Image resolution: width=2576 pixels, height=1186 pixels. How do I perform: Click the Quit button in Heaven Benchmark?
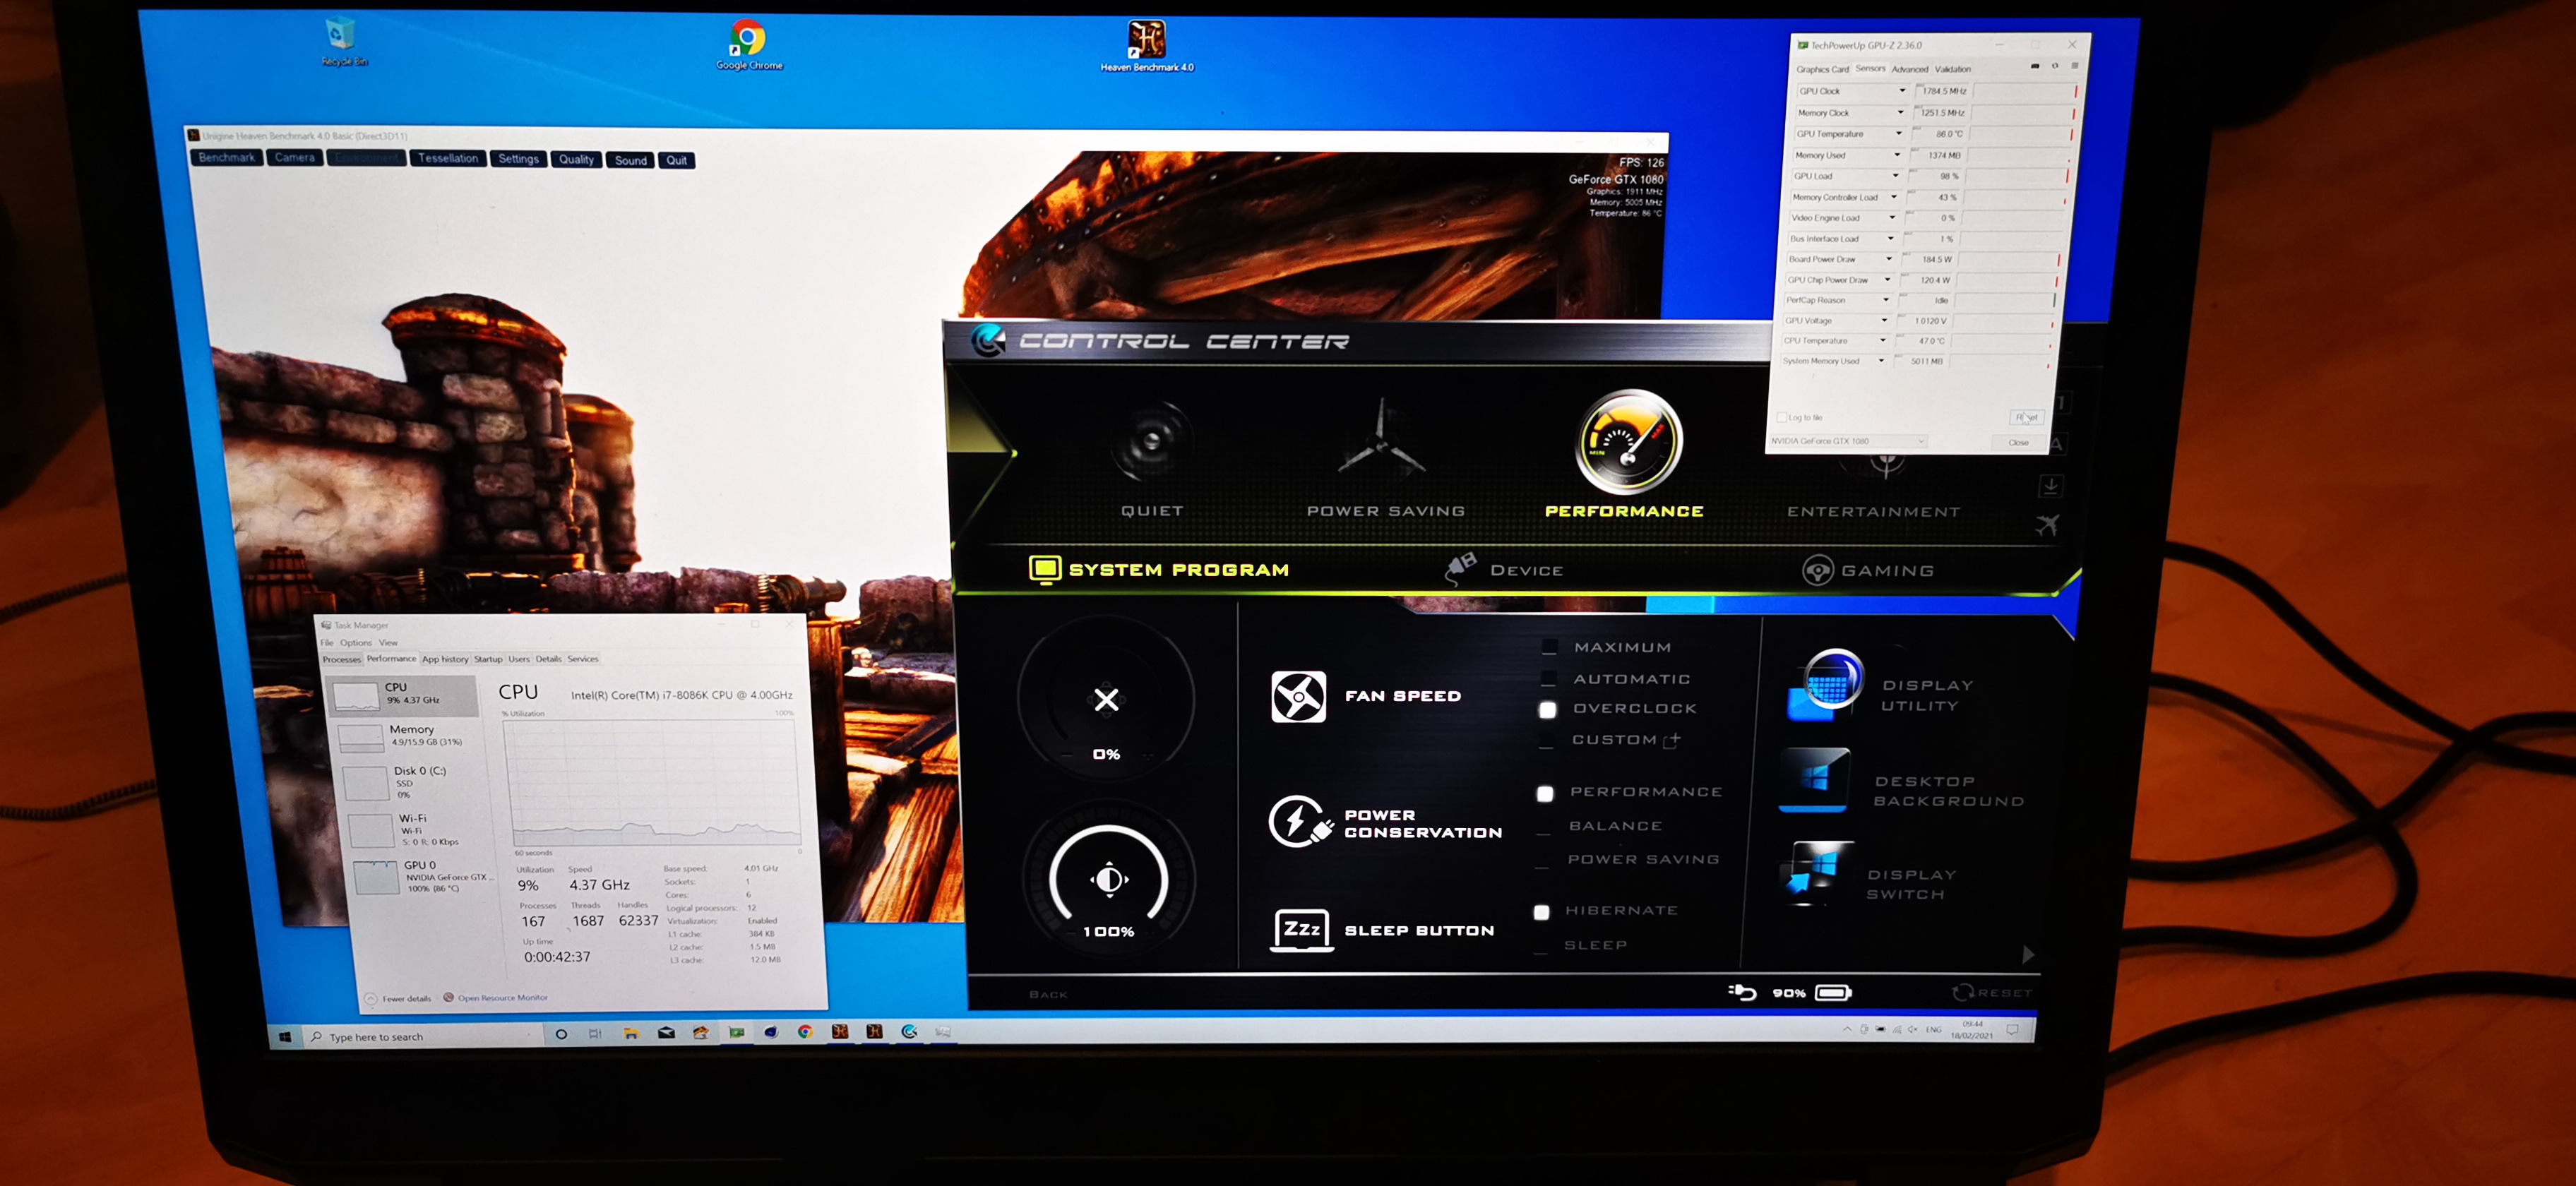[677, 160]
